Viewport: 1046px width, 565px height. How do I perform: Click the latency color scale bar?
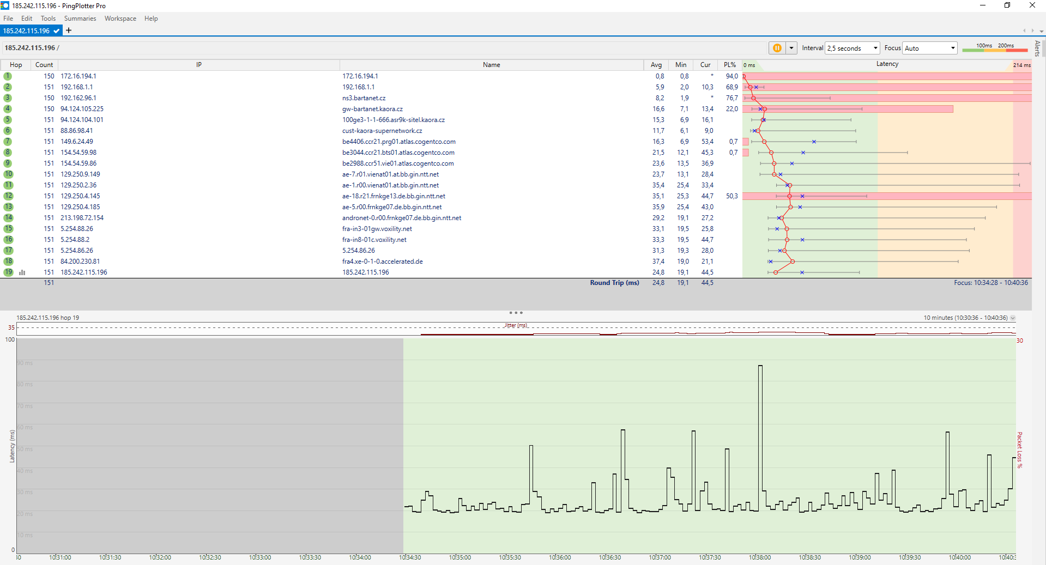tap(995, 50)
